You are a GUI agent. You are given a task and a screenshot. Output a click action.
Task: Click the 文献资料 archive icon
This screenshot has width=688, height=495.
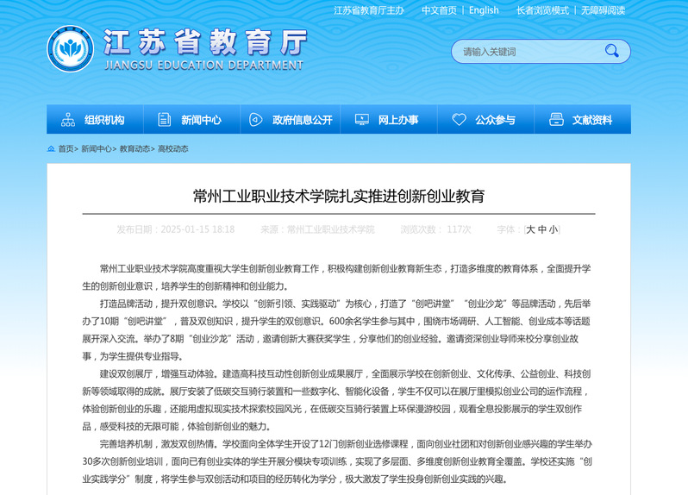pos(556,120)
